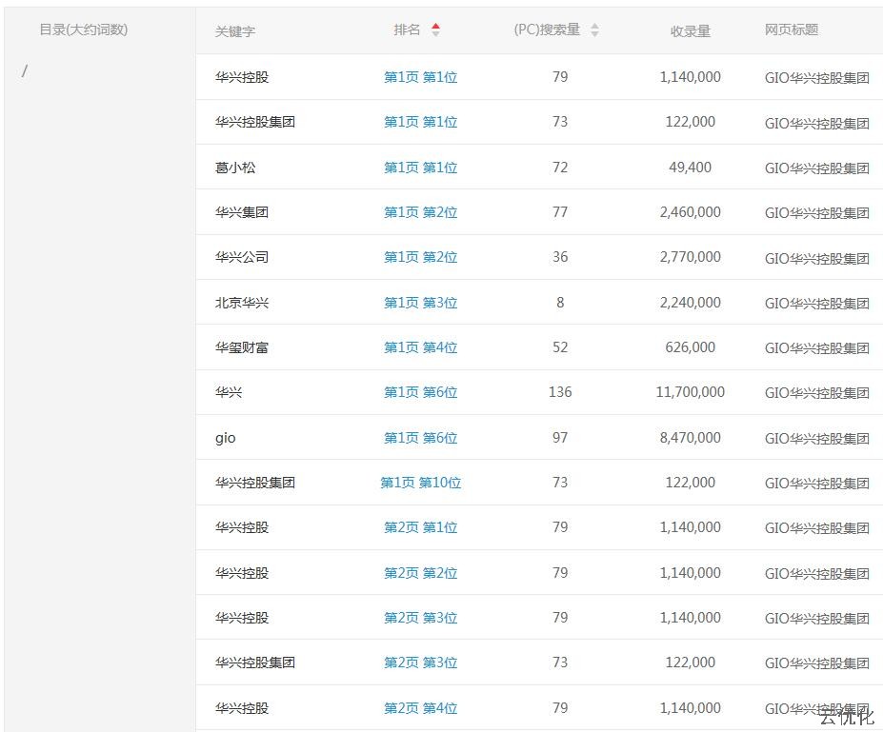Select the page title in the 北京华兴 row

tap(817, 304)
